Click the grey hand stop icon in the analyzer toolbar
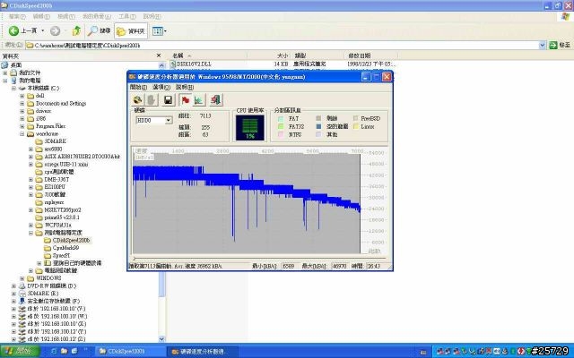 coord(152,99)
